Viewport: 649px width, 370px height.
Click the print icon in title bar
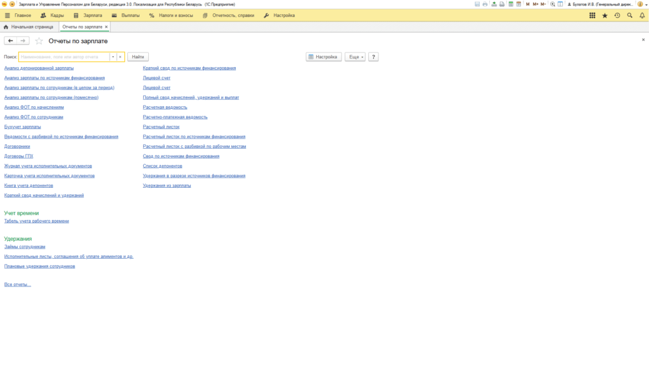click(485, 4)
